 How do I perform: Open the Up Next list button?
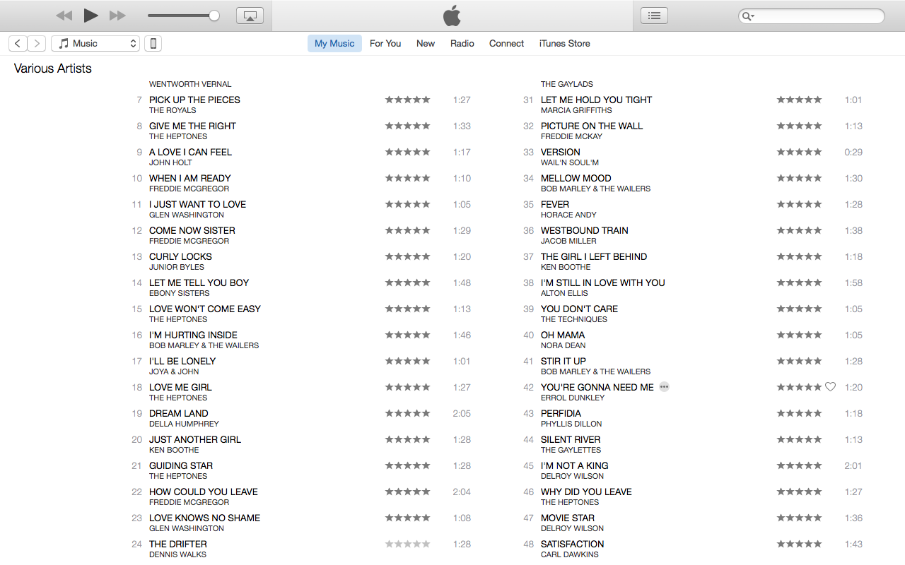pyautogui.click(x=654, y=16)
